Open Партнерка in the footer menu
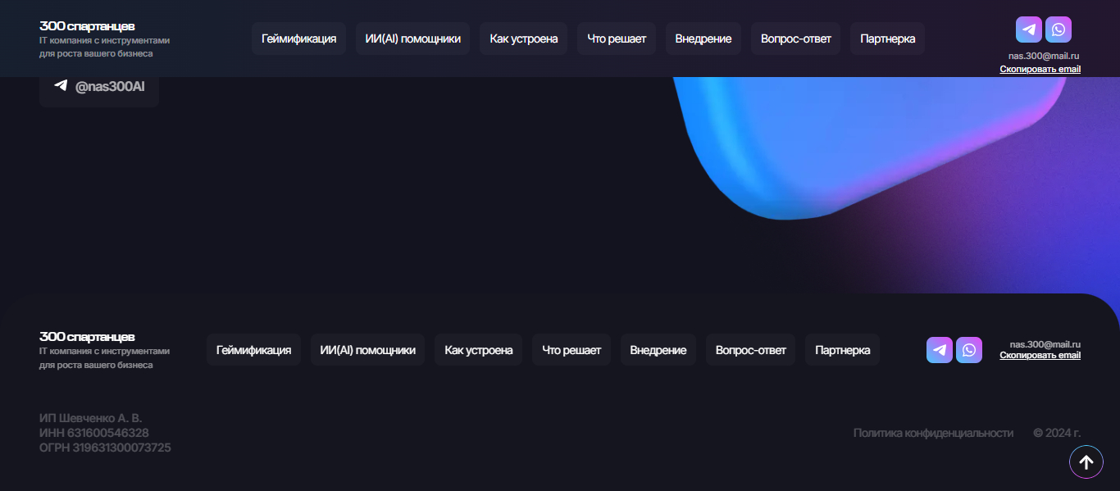This screenshot has width=1120, height=491. [x=842, y=350]
